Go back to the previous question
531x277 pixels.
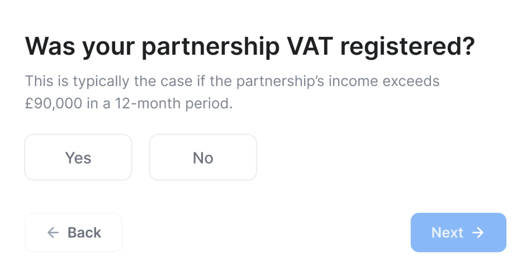coord(74,233)
